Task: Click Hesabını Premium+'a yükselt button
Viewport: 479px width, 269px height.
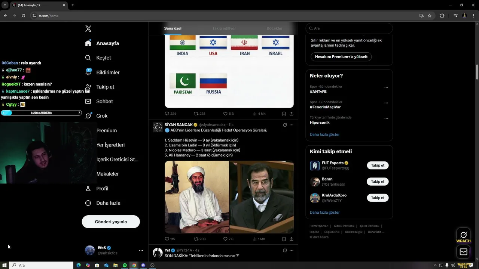Action: (341, 57)
